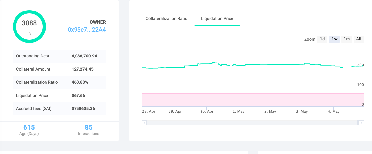The width and height of the screenshot is (372, 154).
Task: Switch to the Collateralization Ratio tab
Action: point(167,19)
